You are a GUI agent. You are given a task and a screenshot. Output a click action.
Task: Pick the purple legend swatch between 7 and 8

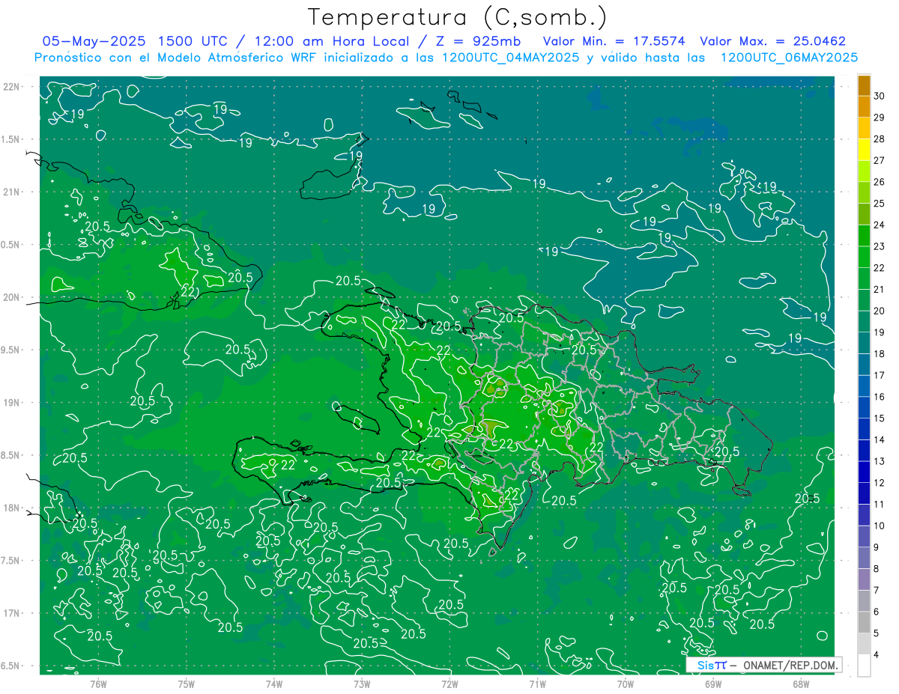tap(864, 579)
